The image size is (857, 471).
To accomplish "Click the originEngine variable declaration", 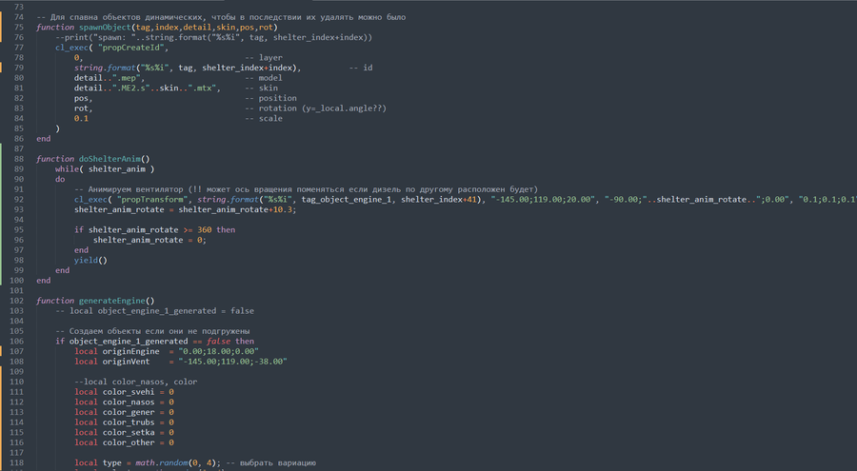I will point(131,351).
